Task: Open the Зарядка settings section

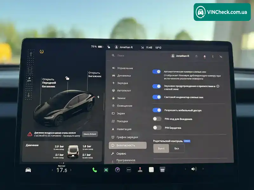Action: click(120, 83)
